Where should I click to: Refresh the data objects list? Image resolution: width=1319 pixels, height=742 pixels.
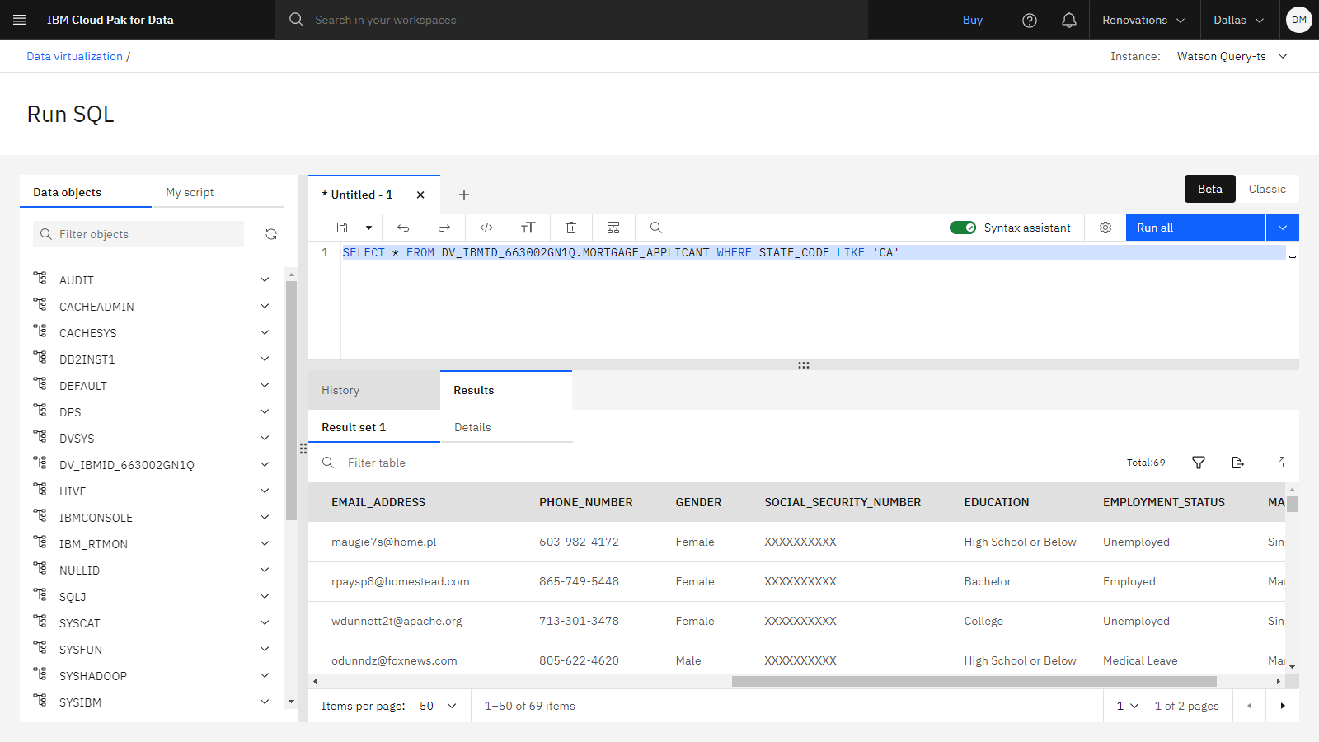(271, 234)
